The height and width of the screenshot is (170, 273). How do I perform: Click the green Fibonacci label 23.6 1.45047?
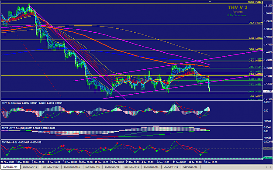click(256, 67)
